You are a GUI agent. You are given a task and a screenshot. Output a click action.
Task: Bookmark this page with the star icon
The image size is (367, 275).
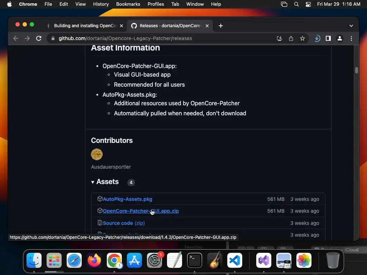click(x=302, y=38)
